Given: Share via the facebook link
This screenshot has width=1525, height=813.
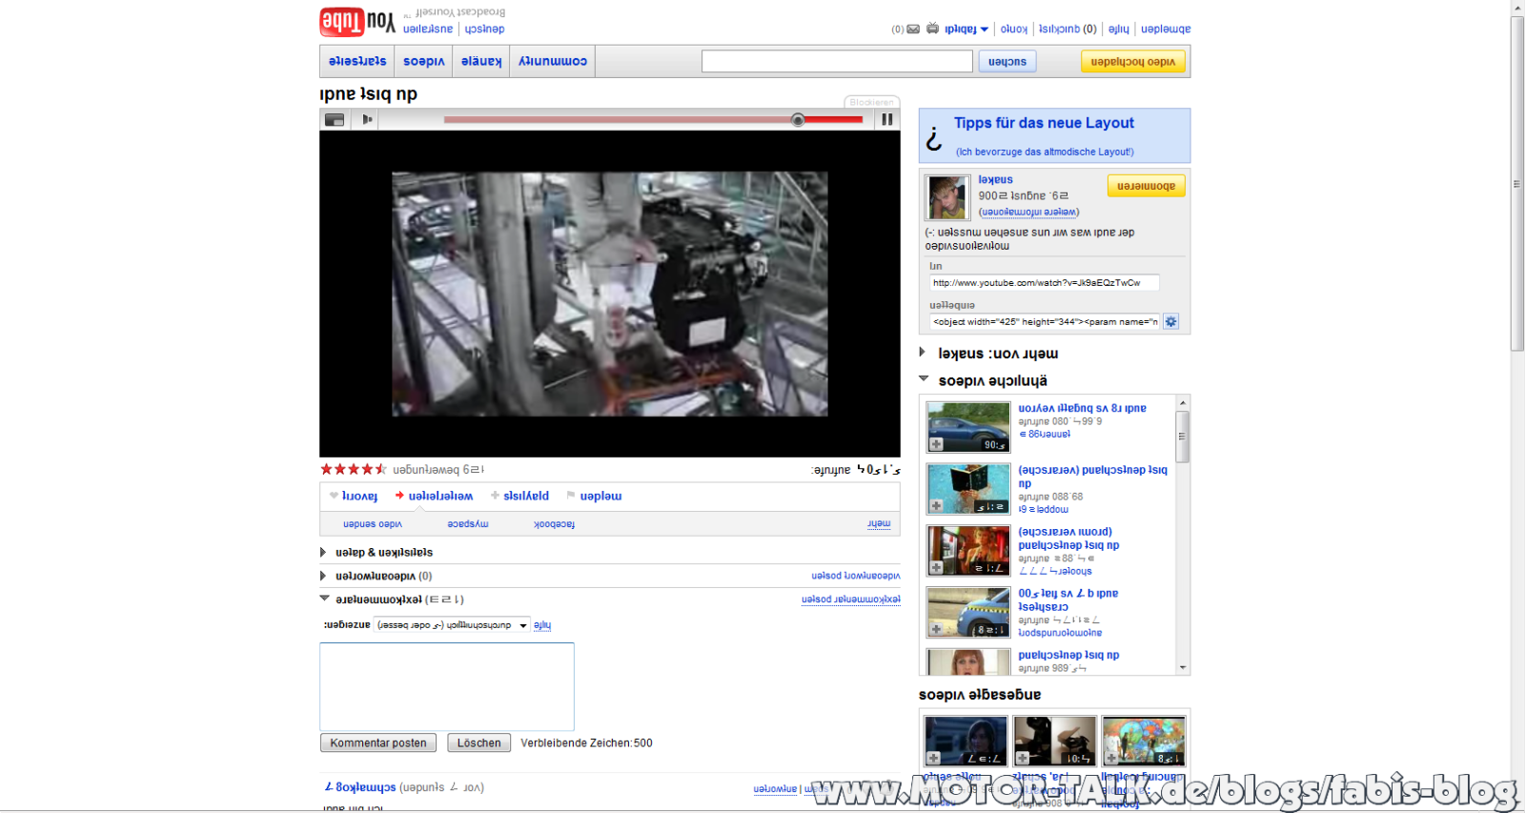Looking at the screenshot, I should pos(554,524).
